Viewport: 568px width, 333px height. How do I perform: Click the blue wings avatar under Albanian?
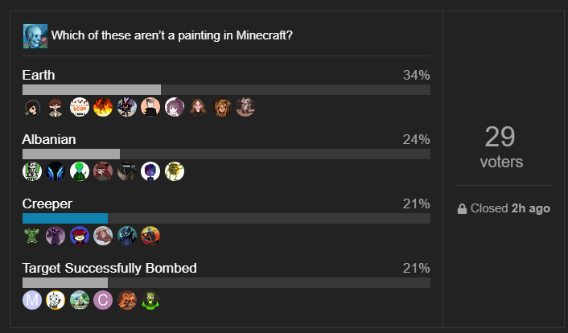click(56, 171)
